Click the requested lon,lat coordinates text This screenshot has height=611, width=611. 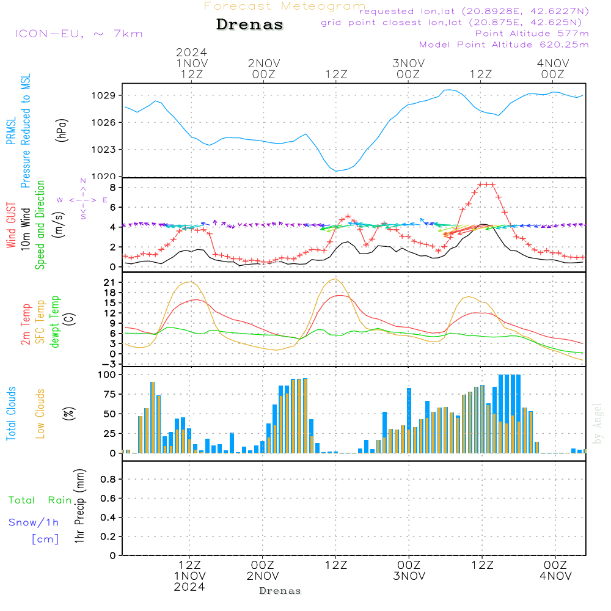[474, 11]
